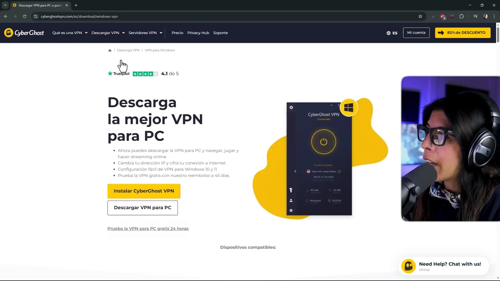Click Dispositivos compatibles heading
This screenshot has width=500, height=281.
[248, 247]
